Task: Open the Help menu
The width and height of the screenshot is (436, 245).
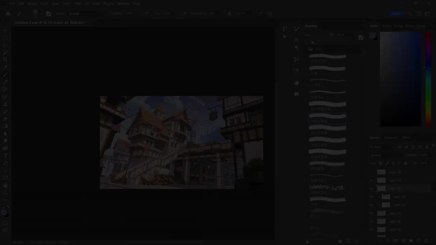Action: (x=137, y=3)
